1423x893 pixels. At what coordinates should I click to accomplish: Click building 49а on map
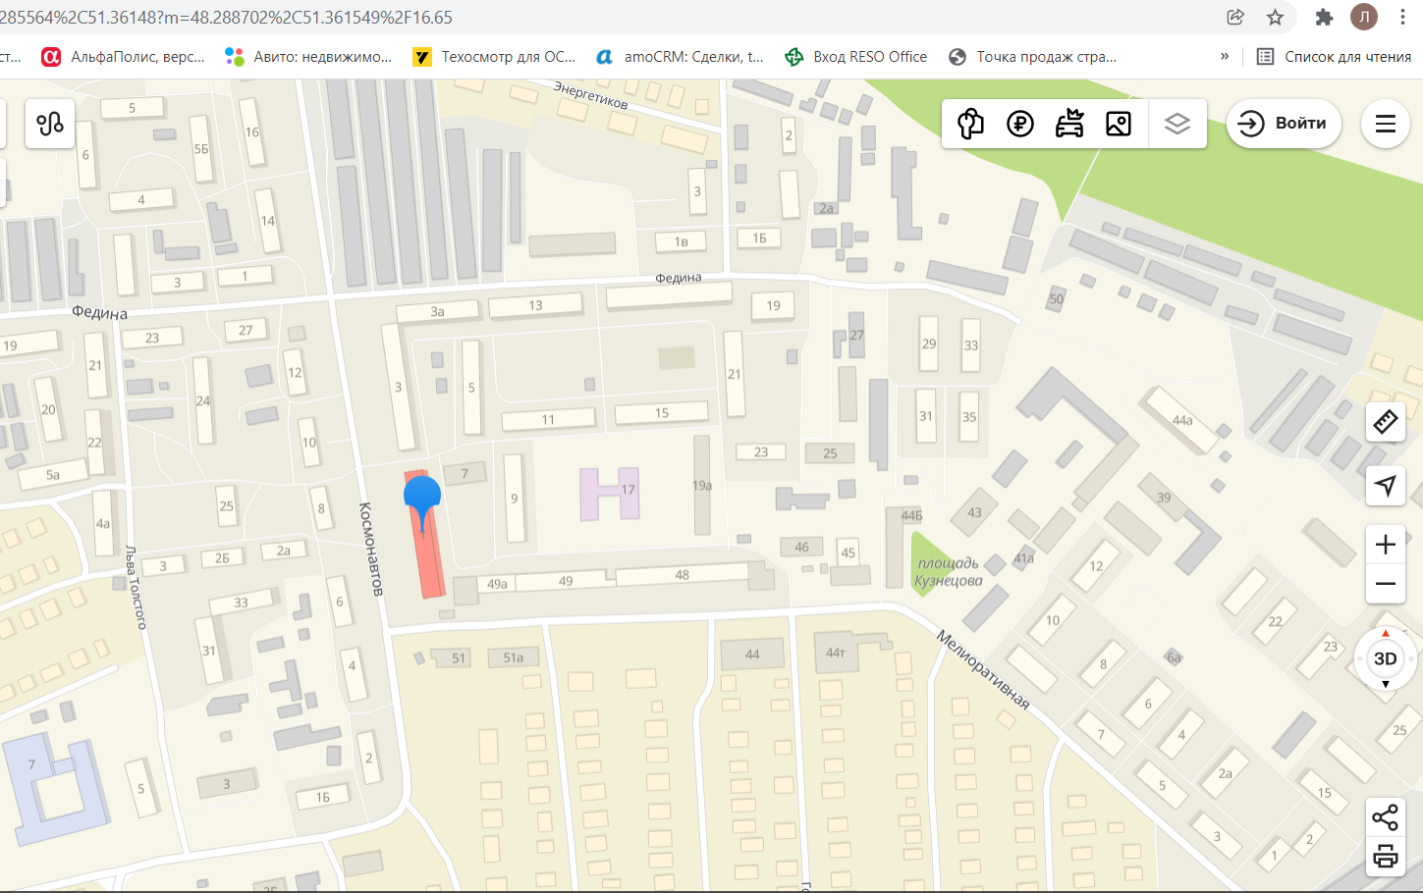497,584
